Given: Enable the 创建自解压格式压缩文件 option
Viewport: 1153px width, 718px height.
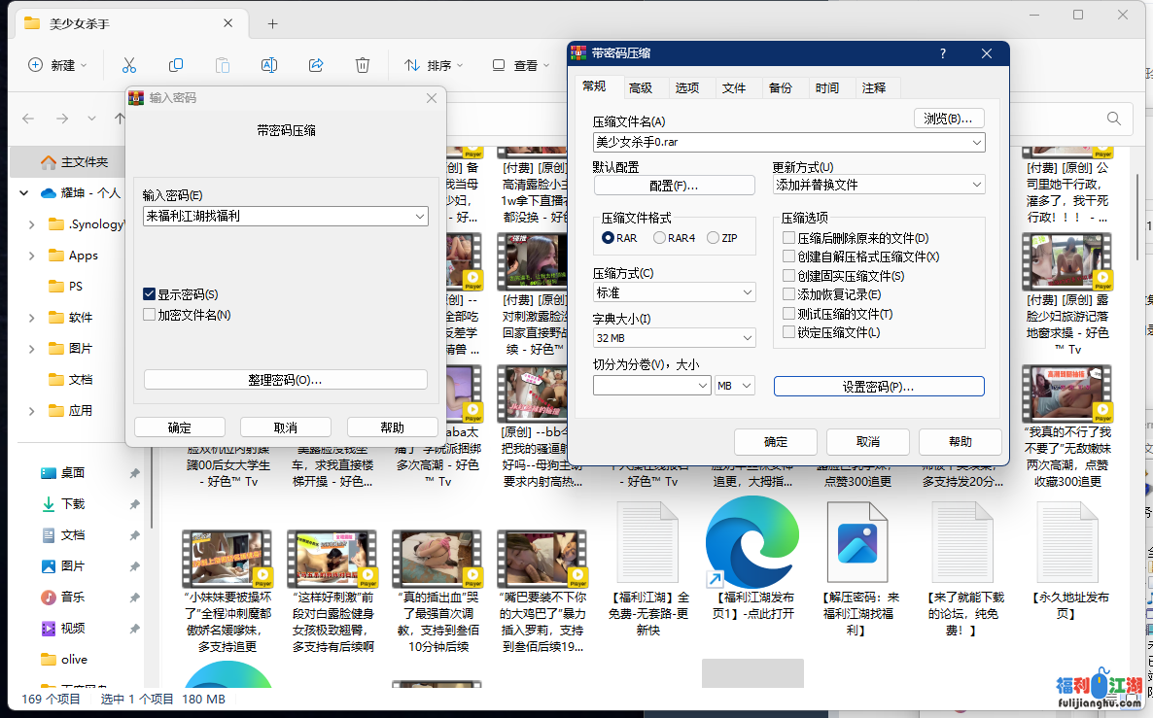Looking at the screenshot, I should coord(788,256).
